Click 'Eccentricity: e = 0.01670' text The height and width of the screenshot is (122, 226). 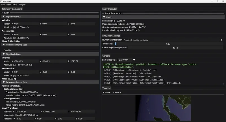[114, 21]
